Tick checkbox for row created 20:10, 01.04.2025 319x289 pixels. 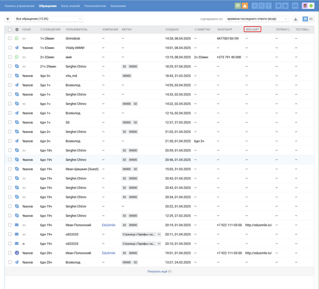(10, 244)
